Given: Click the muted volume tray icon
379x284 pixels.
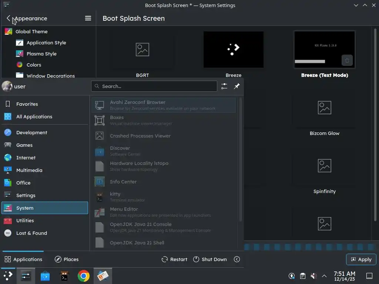Looking at the screenshot, I should (x=313, y=276).
